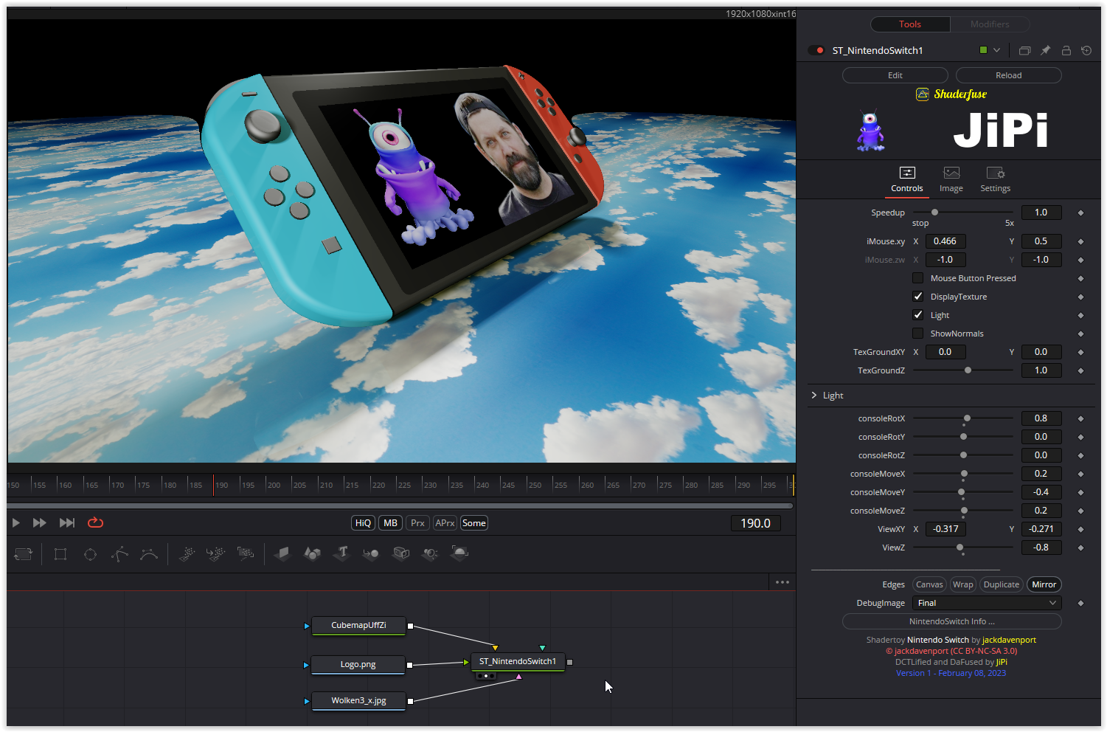The width and height of the screenshot is (1107, 732).
Task: Click the fast-forward playback button
Action: pyautogui.click(x=40, y=522)
